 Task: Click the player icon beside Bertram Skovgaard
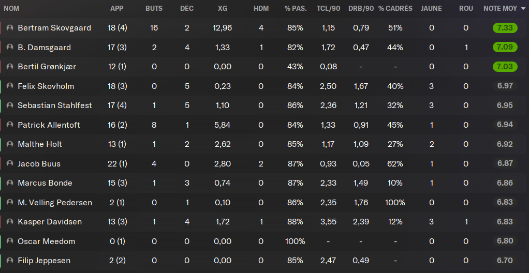(10, 28)
